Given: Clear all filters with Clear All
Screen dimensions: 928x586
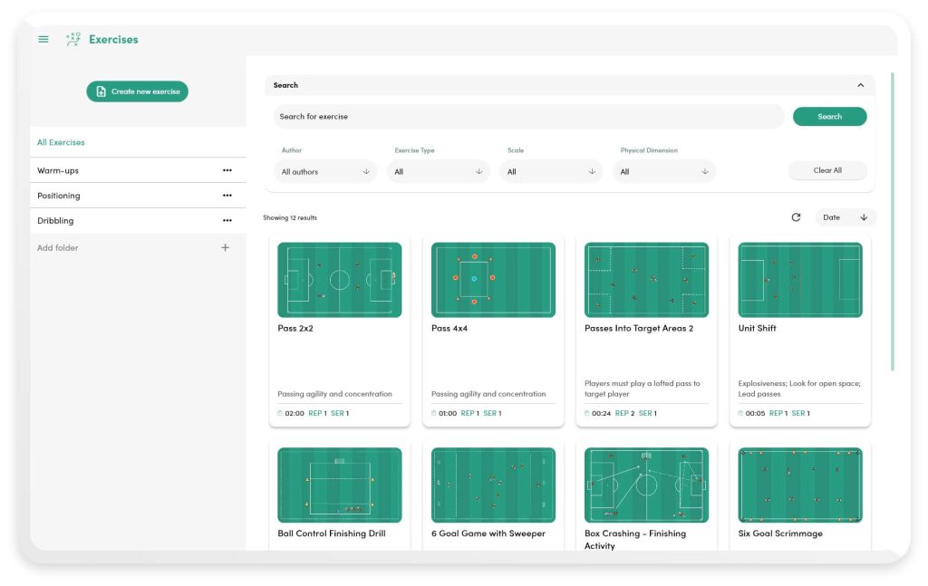Looking at the screenshot, I should pyautogui.click(x=826, y=169).
